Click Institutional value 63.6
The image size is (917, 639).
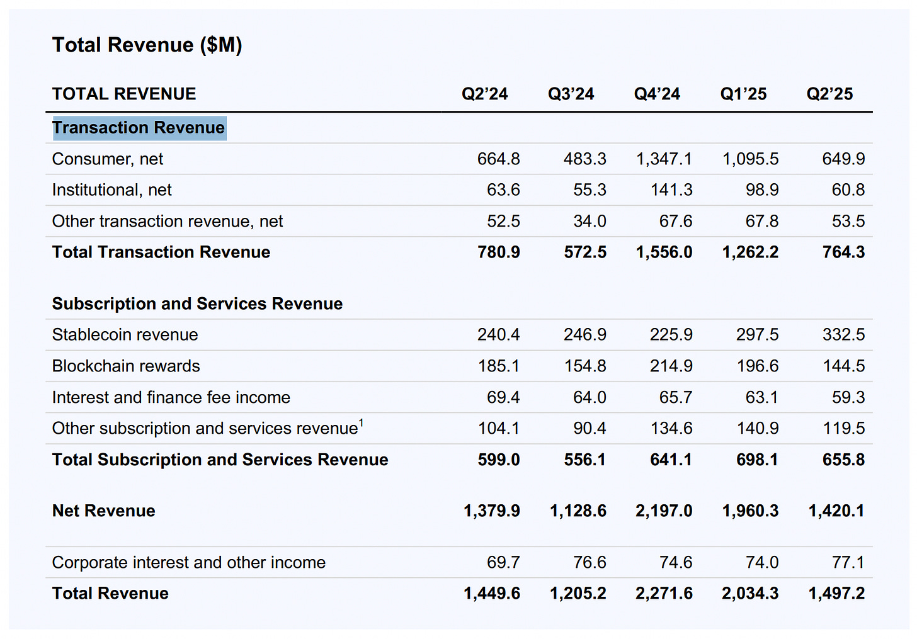tap(503, 190)
